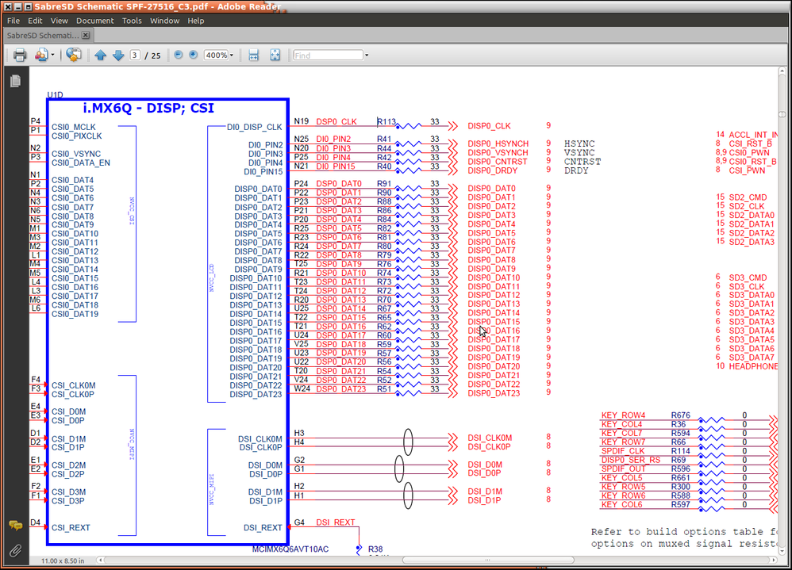The width and height of the screenshot is (792, 570).
Task: Open the 400% zoom level dropdown
Action: [232, 55]
